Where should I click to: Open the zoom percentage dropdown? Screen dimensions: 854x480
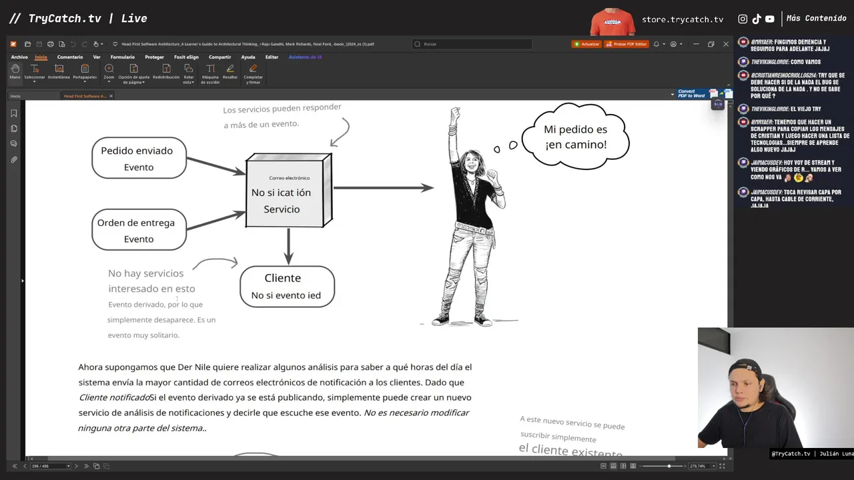click(714, 466)
